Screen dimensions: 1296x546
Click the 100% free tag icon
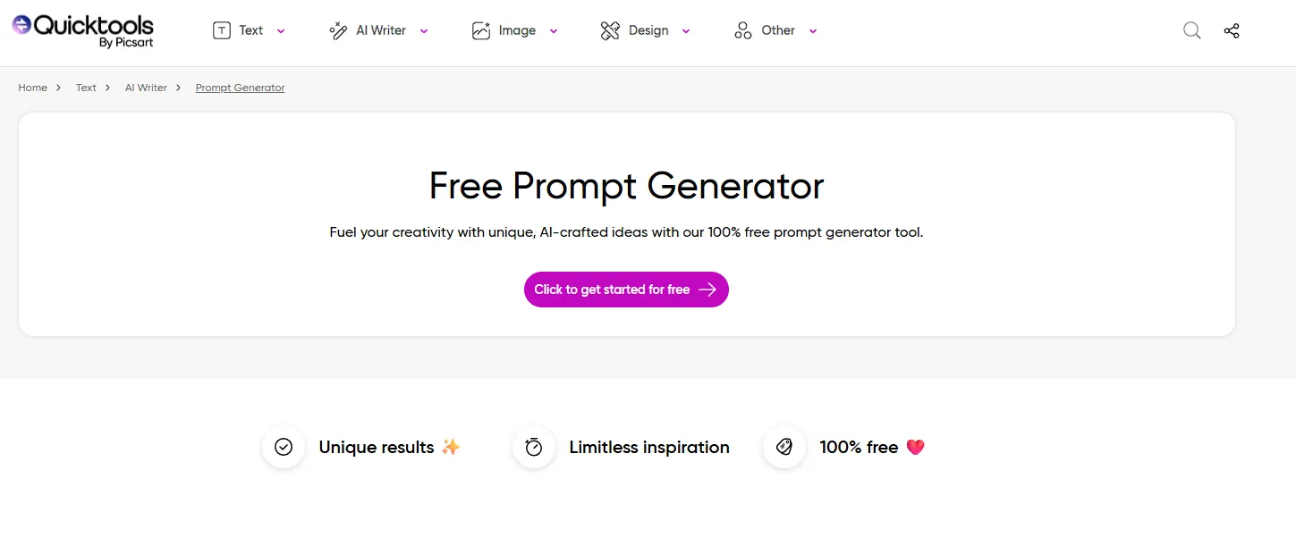click(784, 447)
